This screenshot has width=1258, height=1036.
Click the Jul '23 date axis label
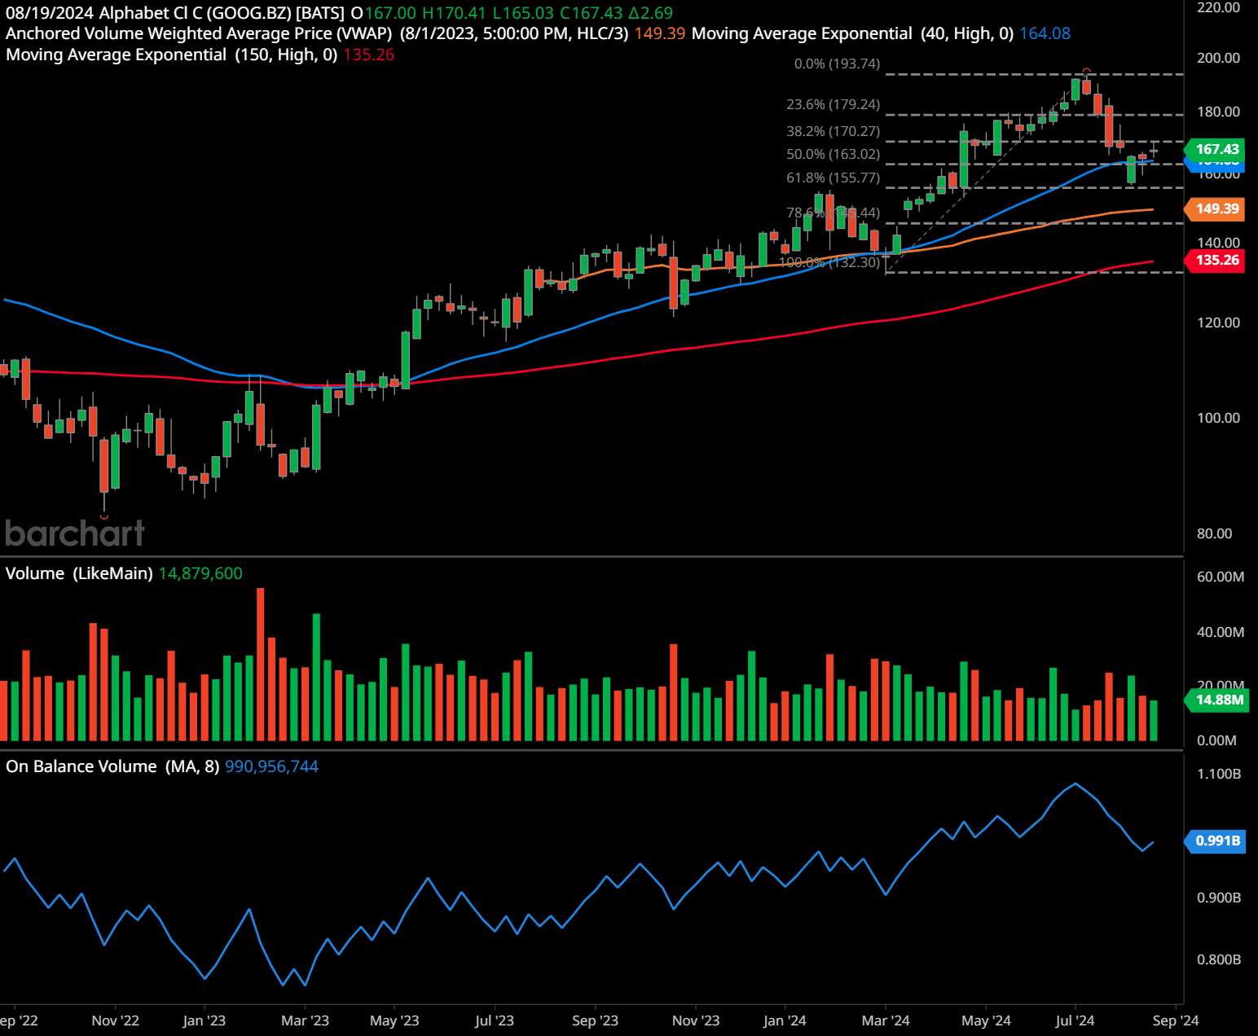tap(495, 1021)
